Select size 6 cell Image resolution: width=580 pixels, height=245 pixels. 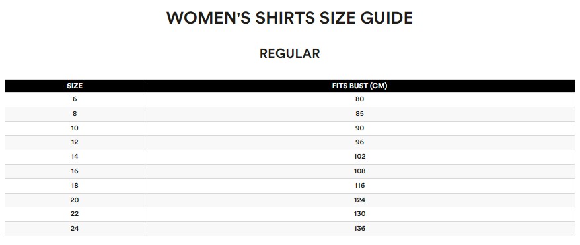pos(75,99)
